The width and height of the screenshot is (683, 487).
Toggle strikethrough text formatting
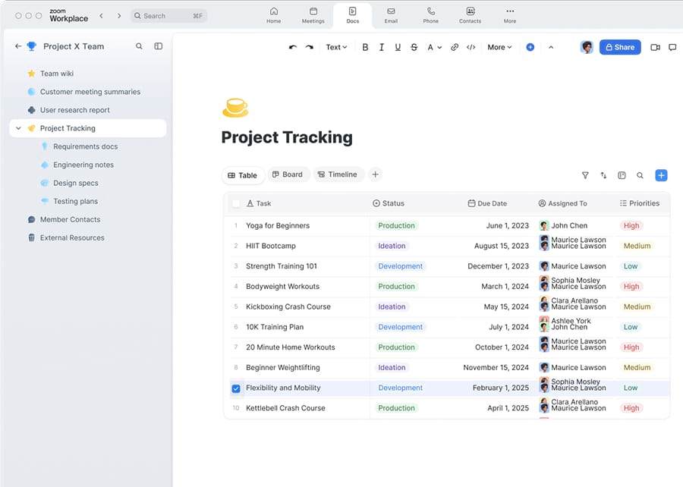pos(414,47)
